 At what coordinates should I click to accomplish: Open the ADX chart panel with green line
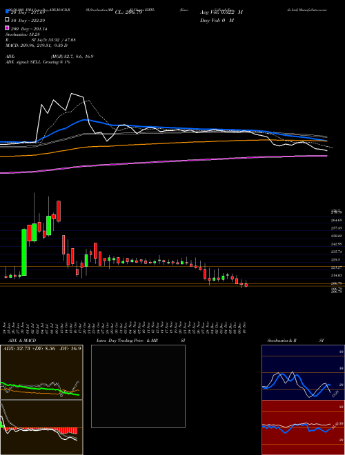[41, 372]
